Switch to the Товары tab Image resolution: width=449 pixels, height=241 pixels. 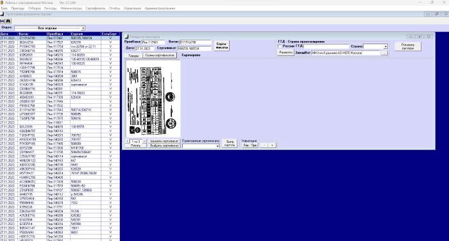(133, 56)
